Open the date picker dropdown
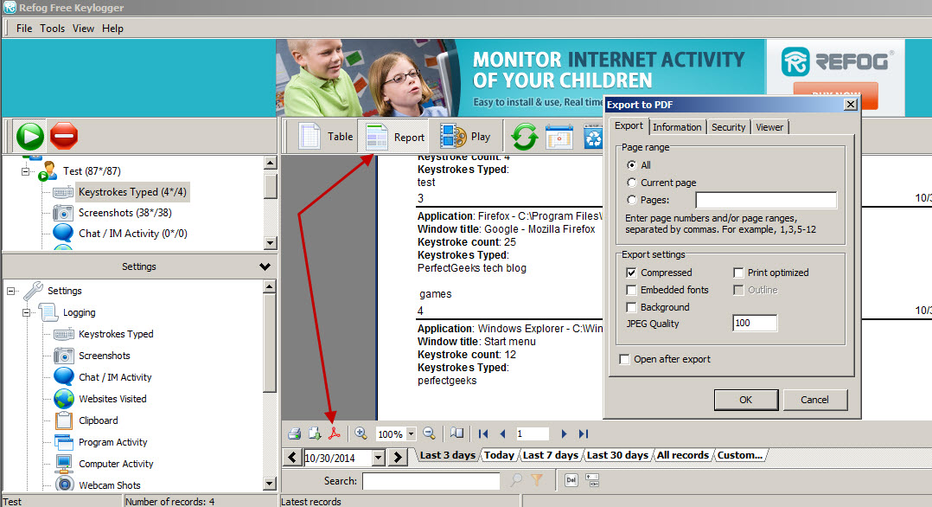This screenshot has height=507, width=932. point(378,458)
